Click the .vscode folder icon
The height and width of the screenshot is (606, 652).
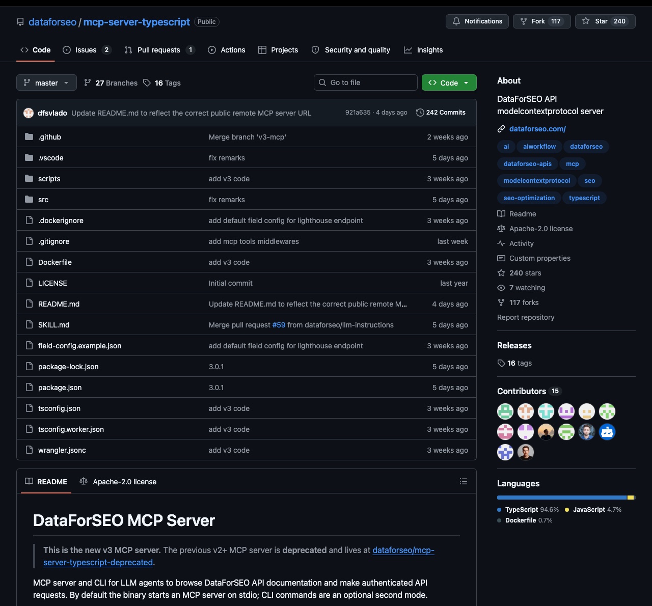(x=29, y=158)
